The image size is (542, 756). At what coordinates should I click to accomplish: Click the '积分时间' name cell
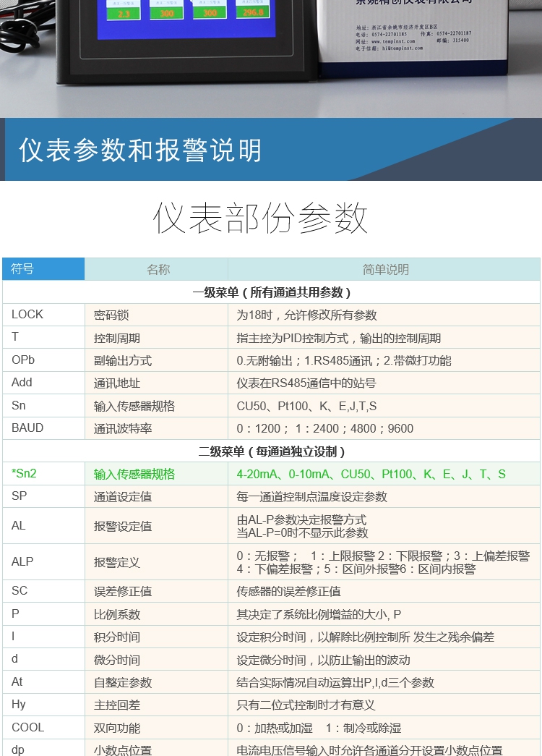point(156,637)
